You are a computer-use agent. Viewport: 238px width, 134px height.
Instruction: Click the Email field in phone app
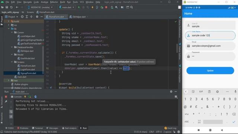click(x=210, y=46)
